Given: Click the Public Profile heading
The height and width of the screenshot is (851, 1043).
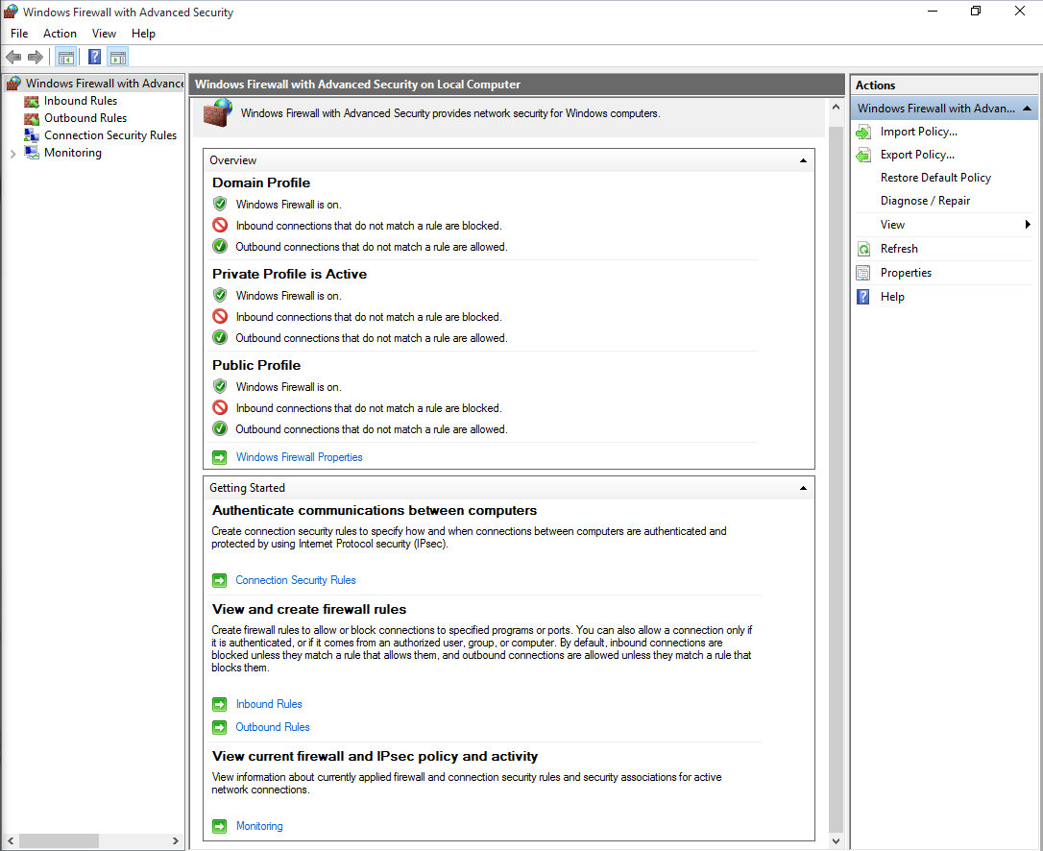Looking at the screenshot, I should coord(256,365).
